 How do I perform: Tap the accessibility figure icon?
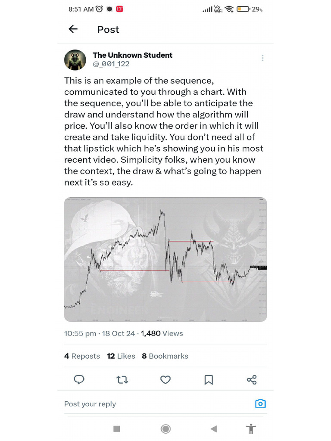click(x=250, y=429)
